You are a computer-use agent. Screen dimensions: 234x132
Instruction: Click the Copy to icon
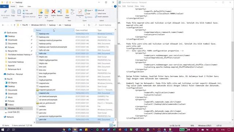46,12
